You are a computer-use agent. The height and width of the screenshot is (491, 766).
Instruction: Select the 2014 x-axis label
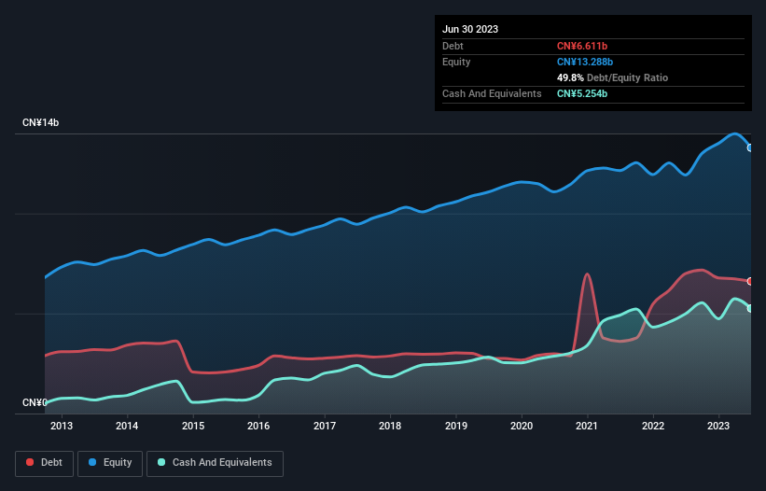tap(127, 426)
